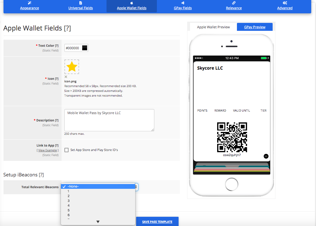Click the black text color swatch
This screenshot has width=316, height=226.
(x=85, y=48)
